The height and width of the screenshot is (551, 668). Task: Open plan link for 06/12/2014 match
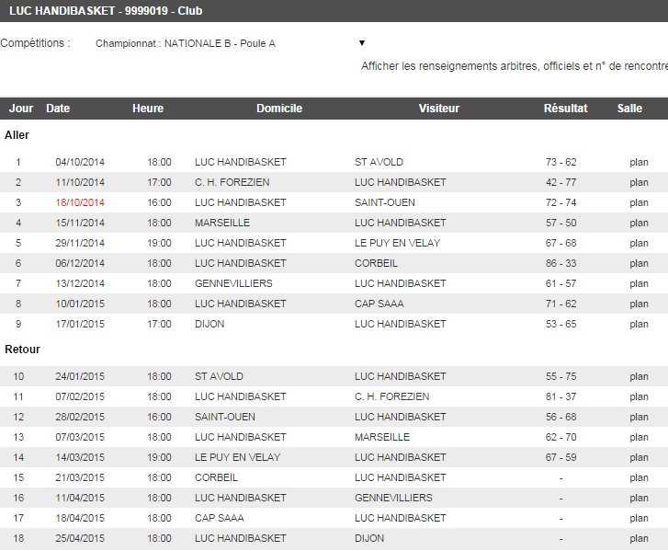[639, 264]
